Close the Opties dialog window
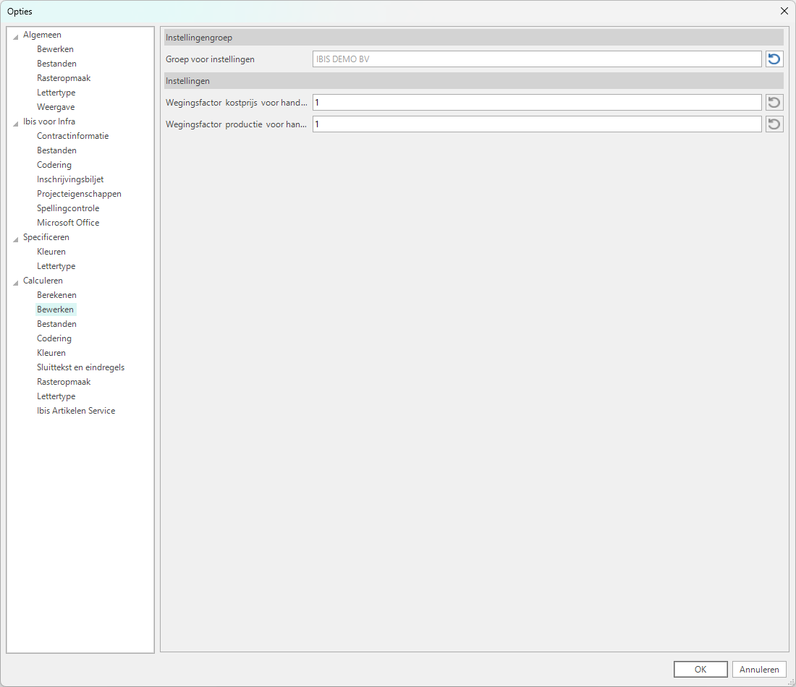 click(784, 11)
